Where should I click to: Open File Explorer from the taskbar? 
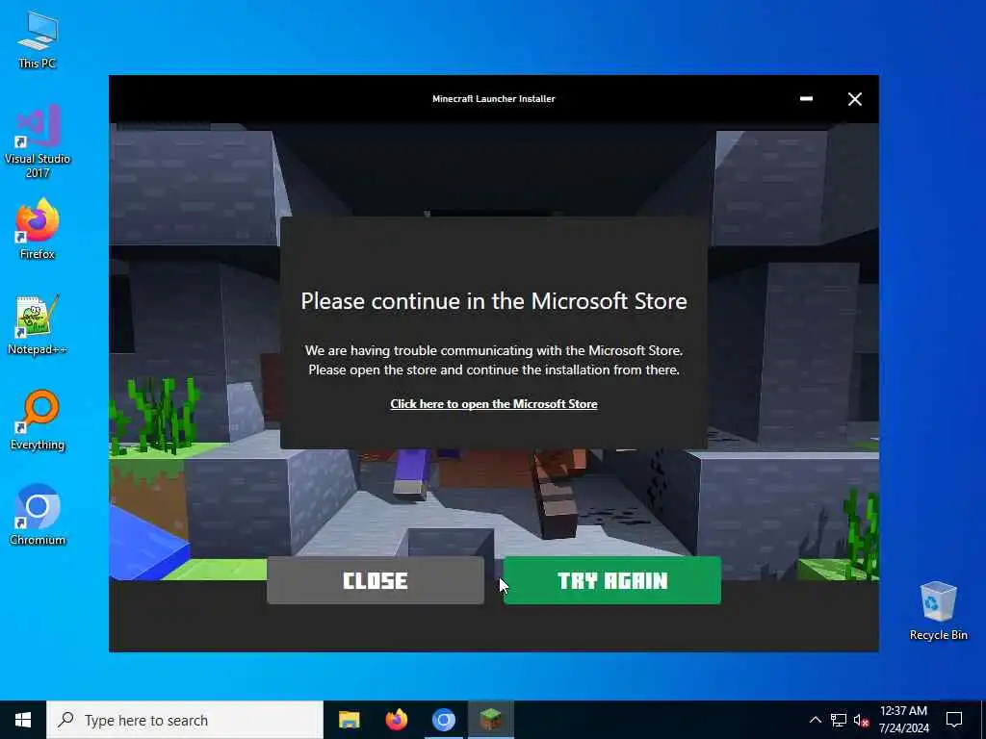click(349, 720)
